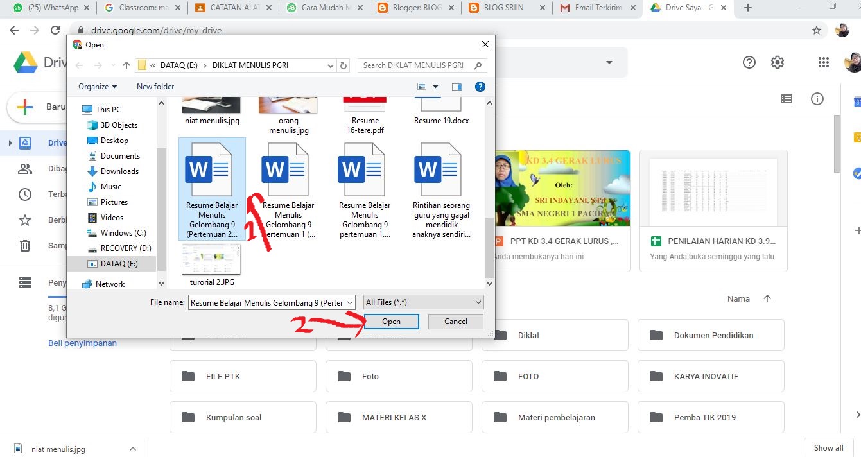Click the Beli penyimpanan link
The image size is (861, 457).
[82, 343]
